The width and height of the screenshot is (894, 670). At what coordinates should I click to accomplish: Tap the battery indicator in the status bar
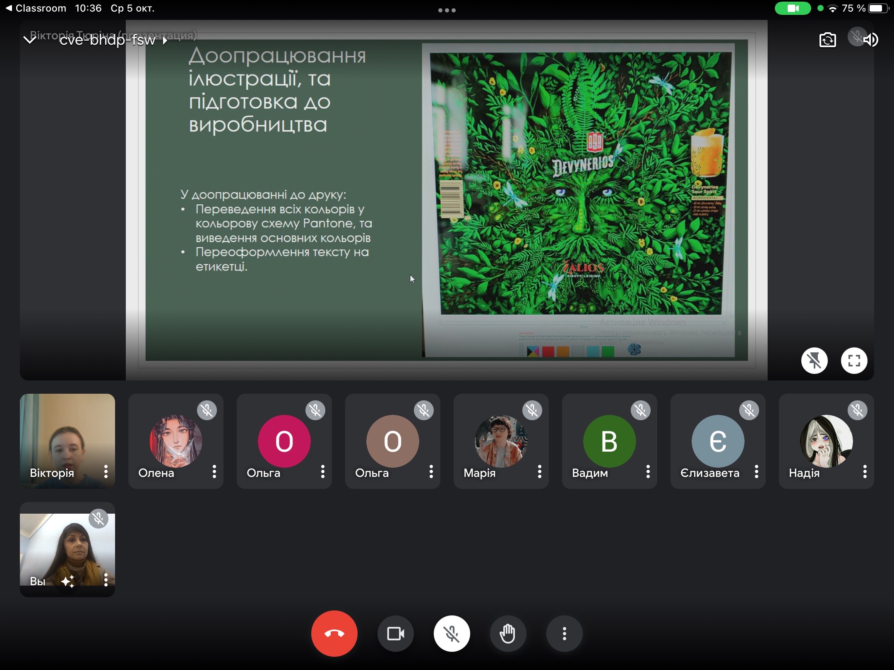pos(878,8)
